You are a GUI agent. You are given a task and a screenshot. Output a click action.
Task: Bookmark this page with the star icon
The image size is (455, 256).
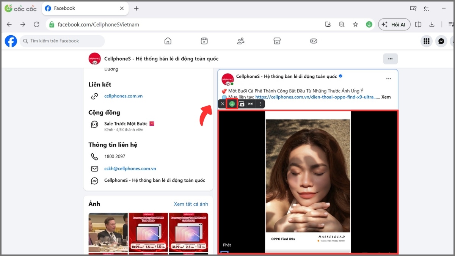tap(355, 25)
